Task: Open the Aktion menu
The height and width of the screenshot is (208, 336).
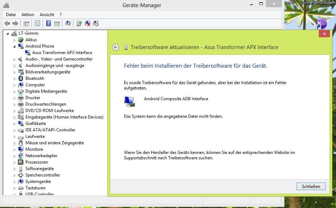Action: [x=28, y=15]
